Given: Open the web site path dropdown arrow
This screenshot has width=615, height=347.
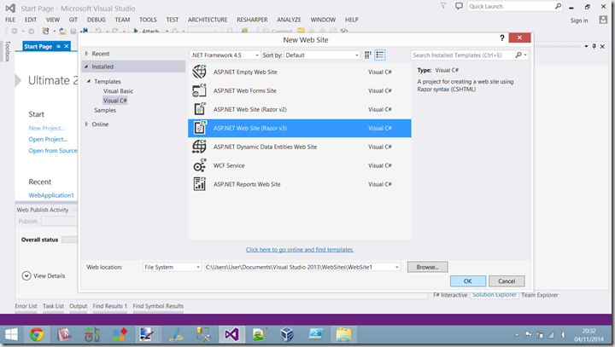Looking at the screenshot, I should (397, 267).
